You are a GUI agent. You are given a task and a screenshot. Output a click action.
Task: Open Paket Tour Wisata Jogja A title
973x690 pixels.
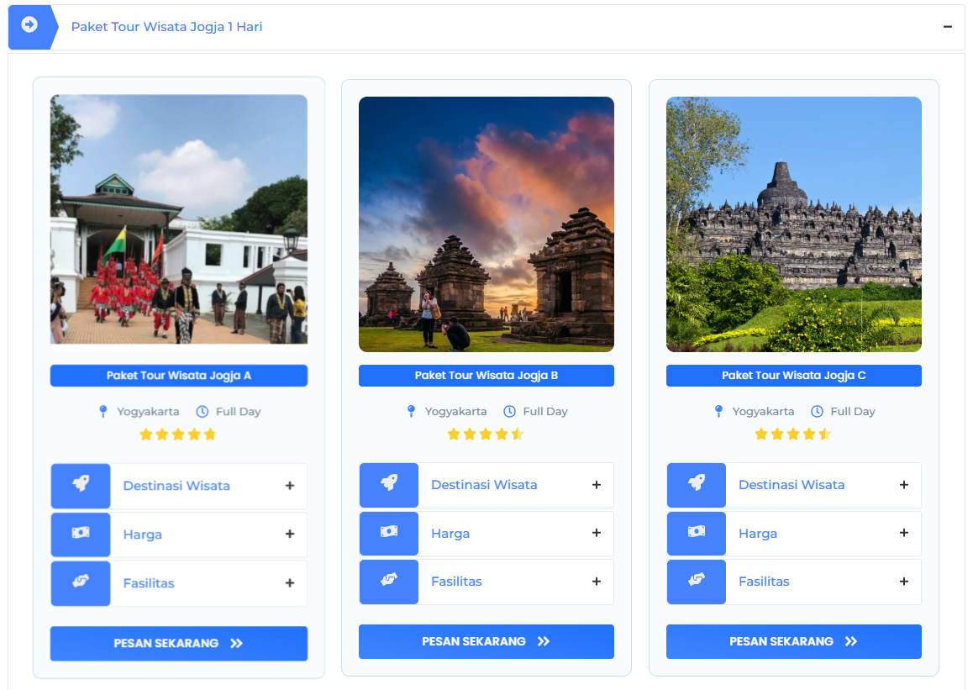click(x=179, y=376)
